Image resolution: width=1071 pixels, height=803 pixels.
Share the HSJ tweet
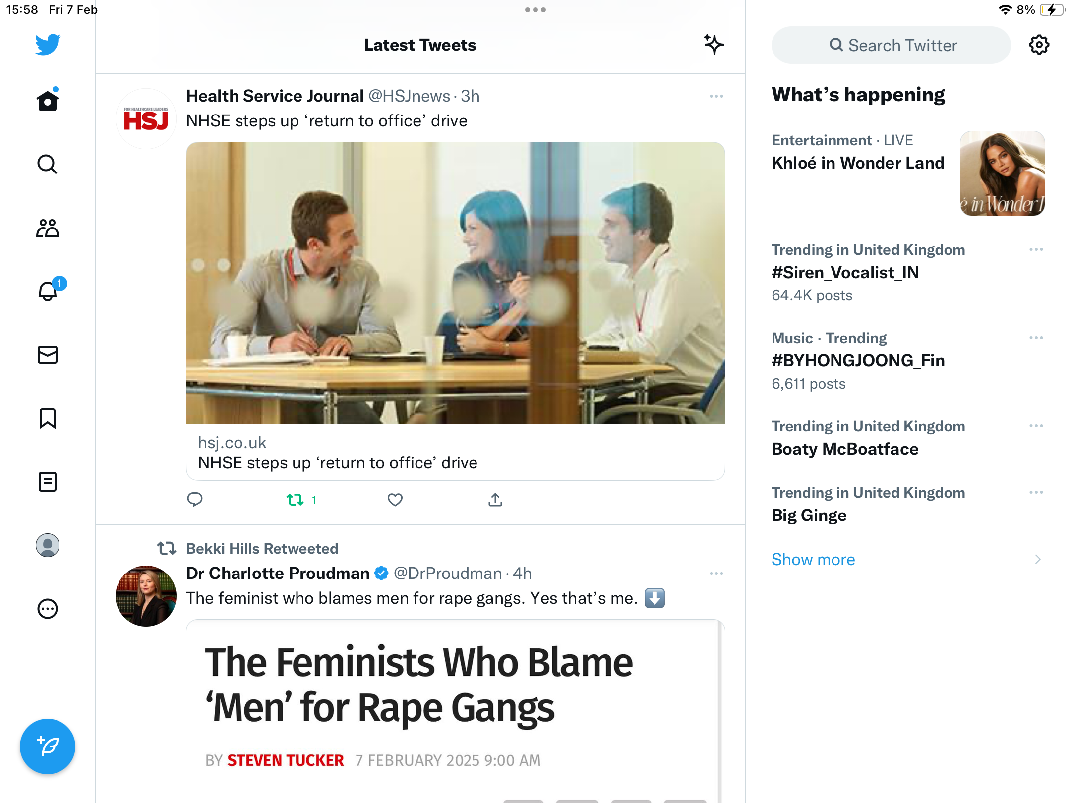point(495,500)
